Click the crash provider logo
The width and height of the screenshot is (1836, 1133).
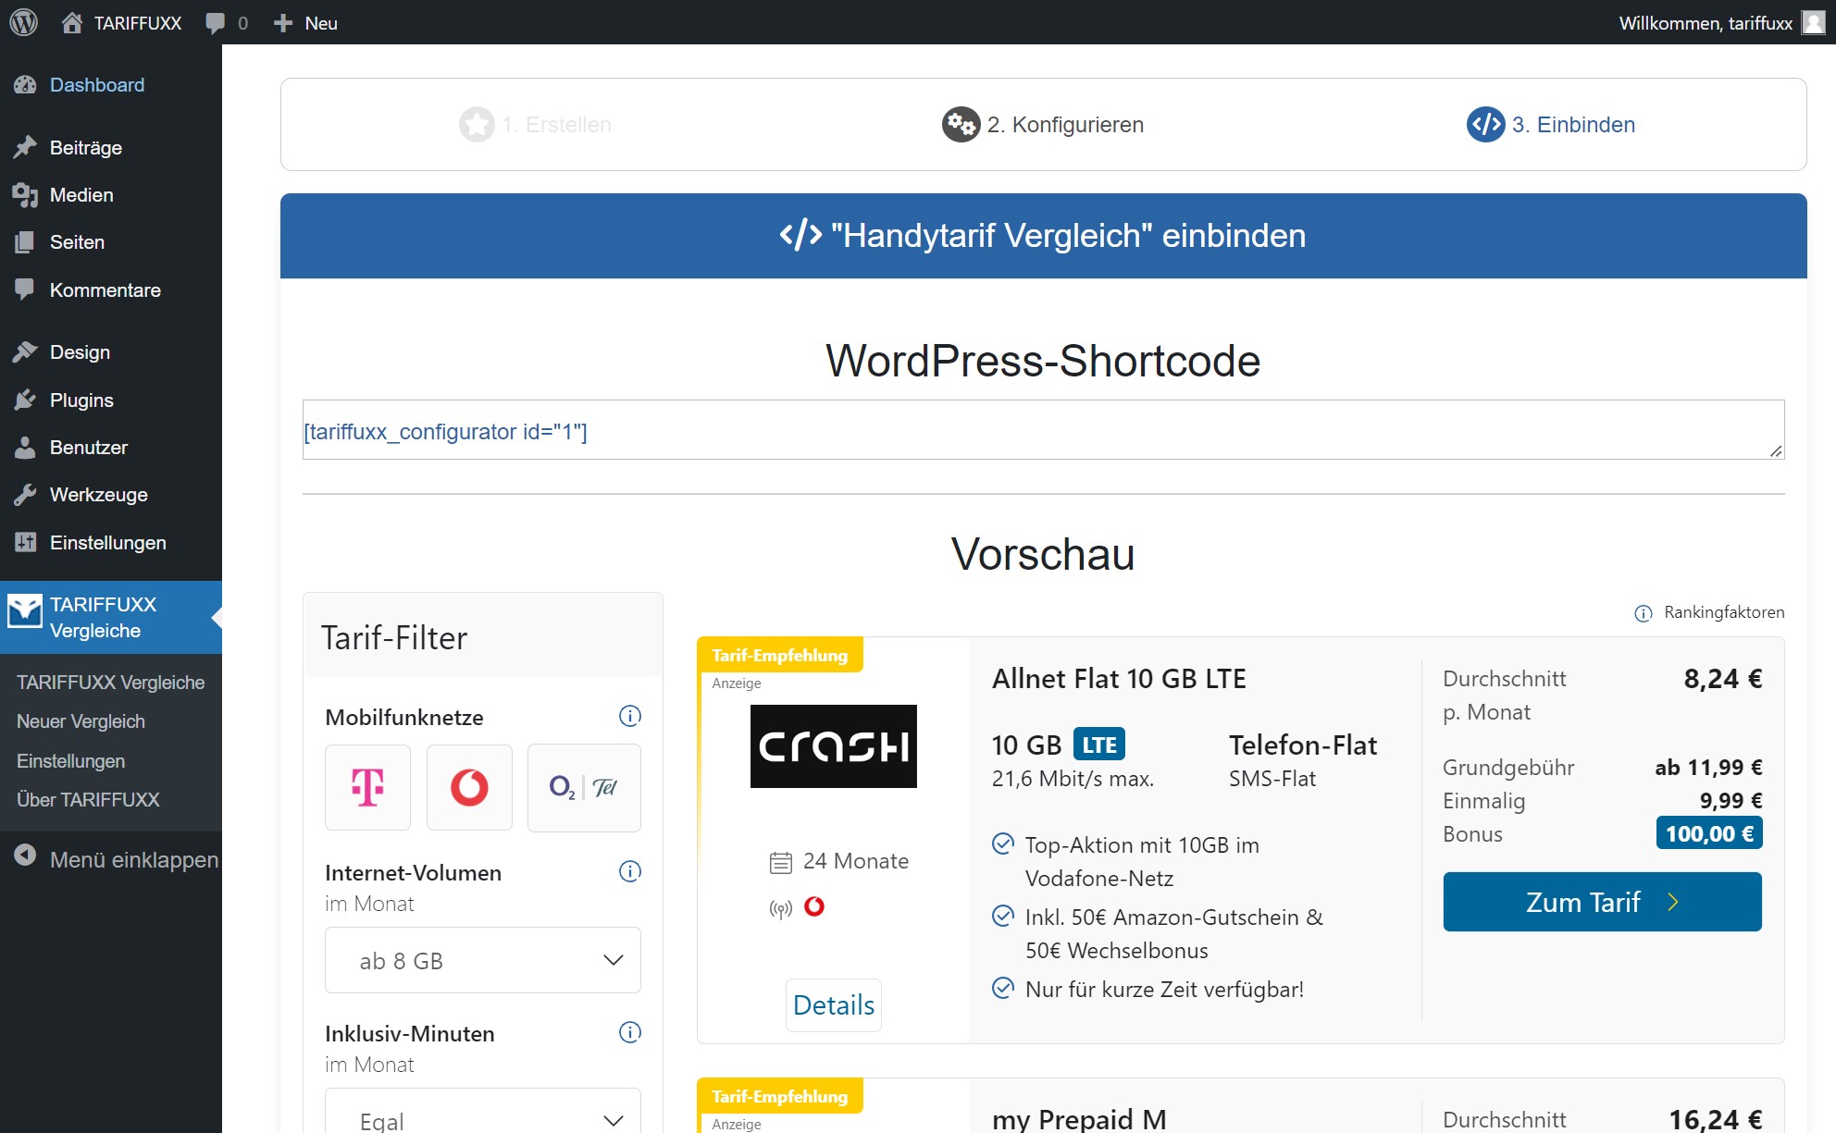833,746
